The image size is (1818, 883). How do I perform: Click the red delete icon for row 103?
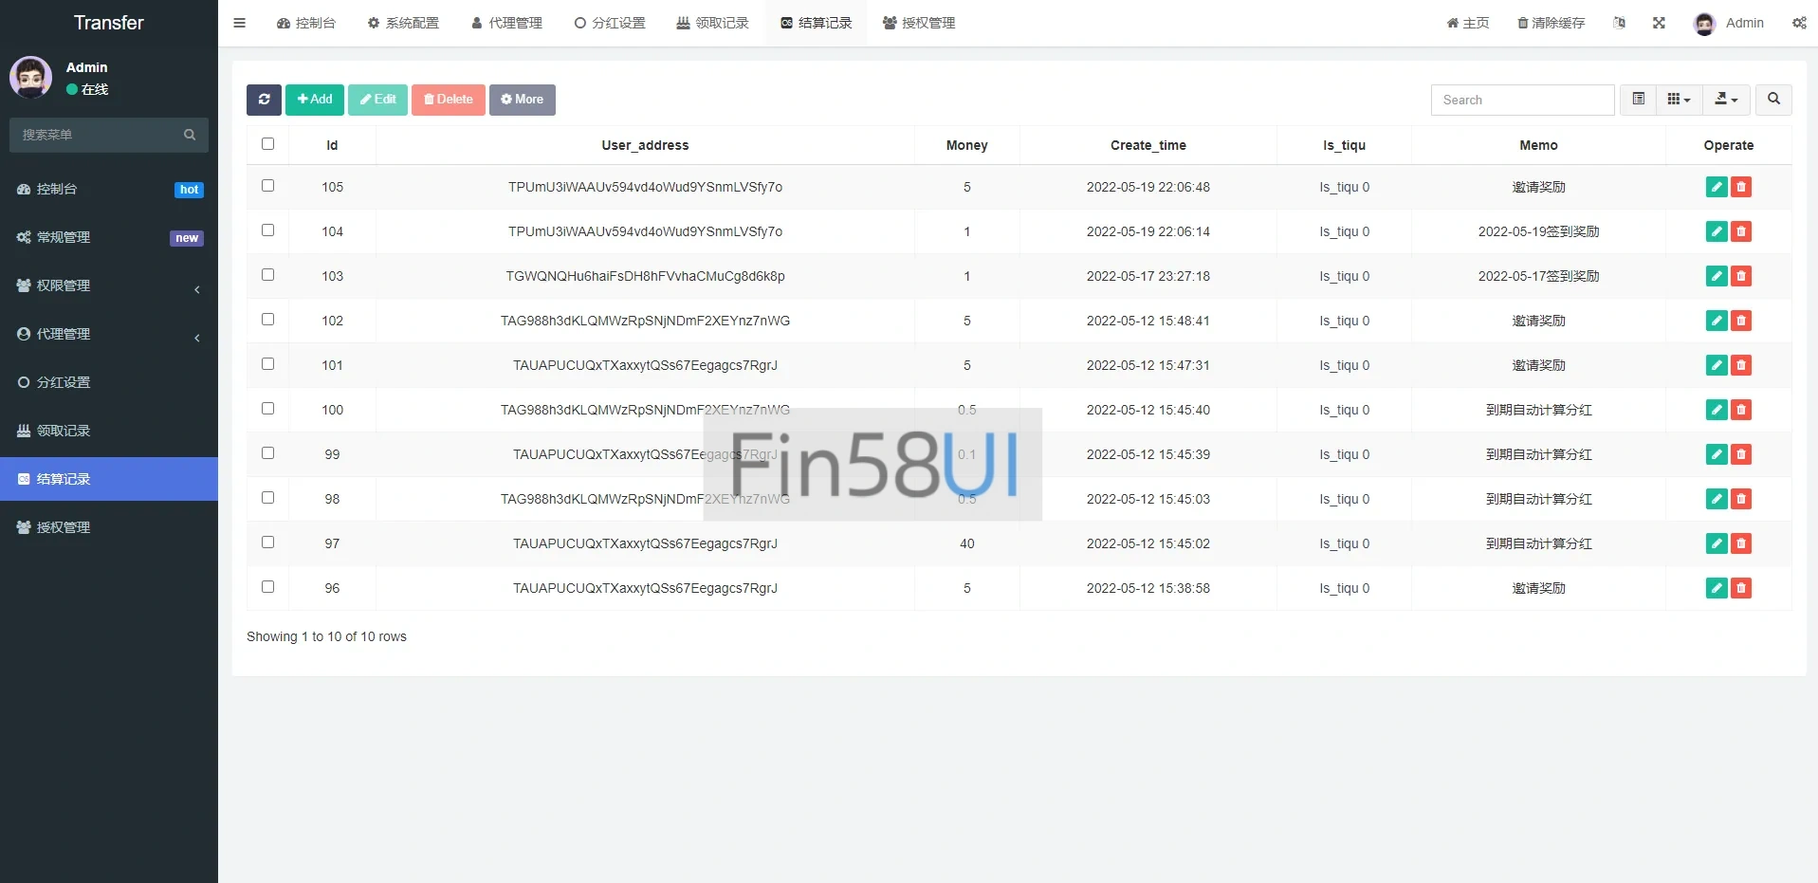(x=1741, y=276)
